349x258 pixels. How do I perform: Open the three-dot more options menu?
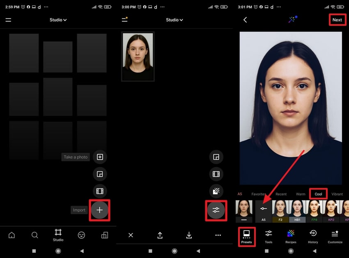[x=218, y=235]
